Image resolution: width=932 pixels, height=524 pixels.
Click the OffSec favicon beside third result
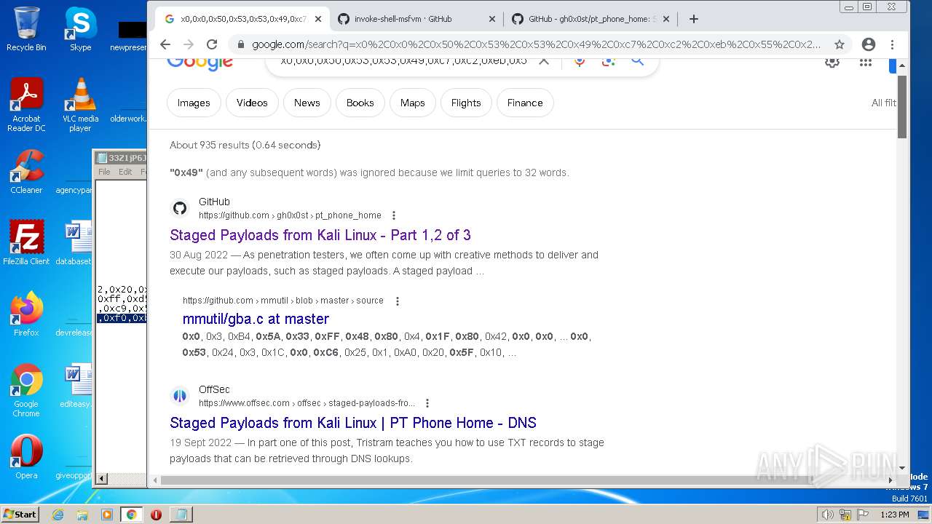pyautogui.click(x=180, y=397)
